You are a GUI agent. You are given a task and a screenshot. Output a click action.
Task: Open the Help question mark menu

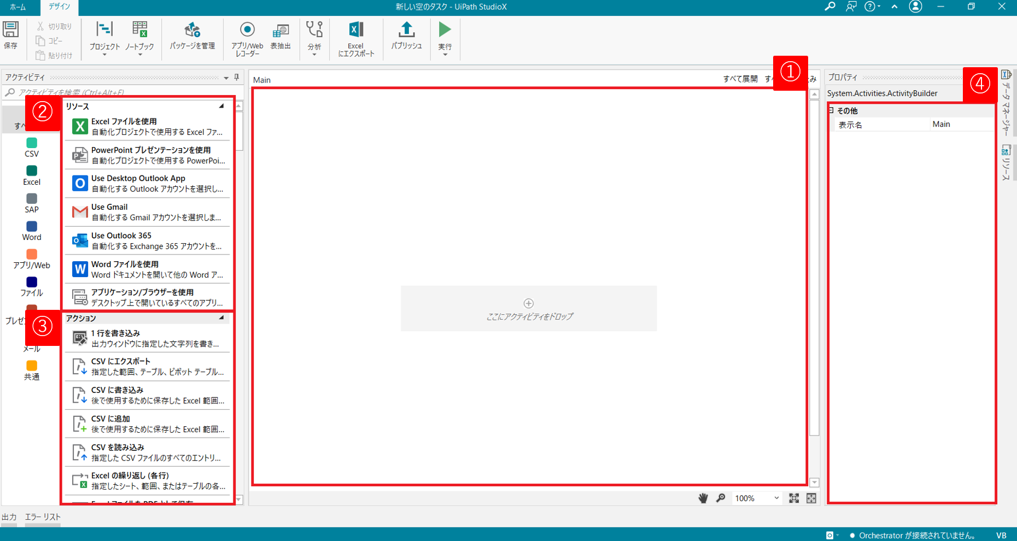[x=872, y=7]
